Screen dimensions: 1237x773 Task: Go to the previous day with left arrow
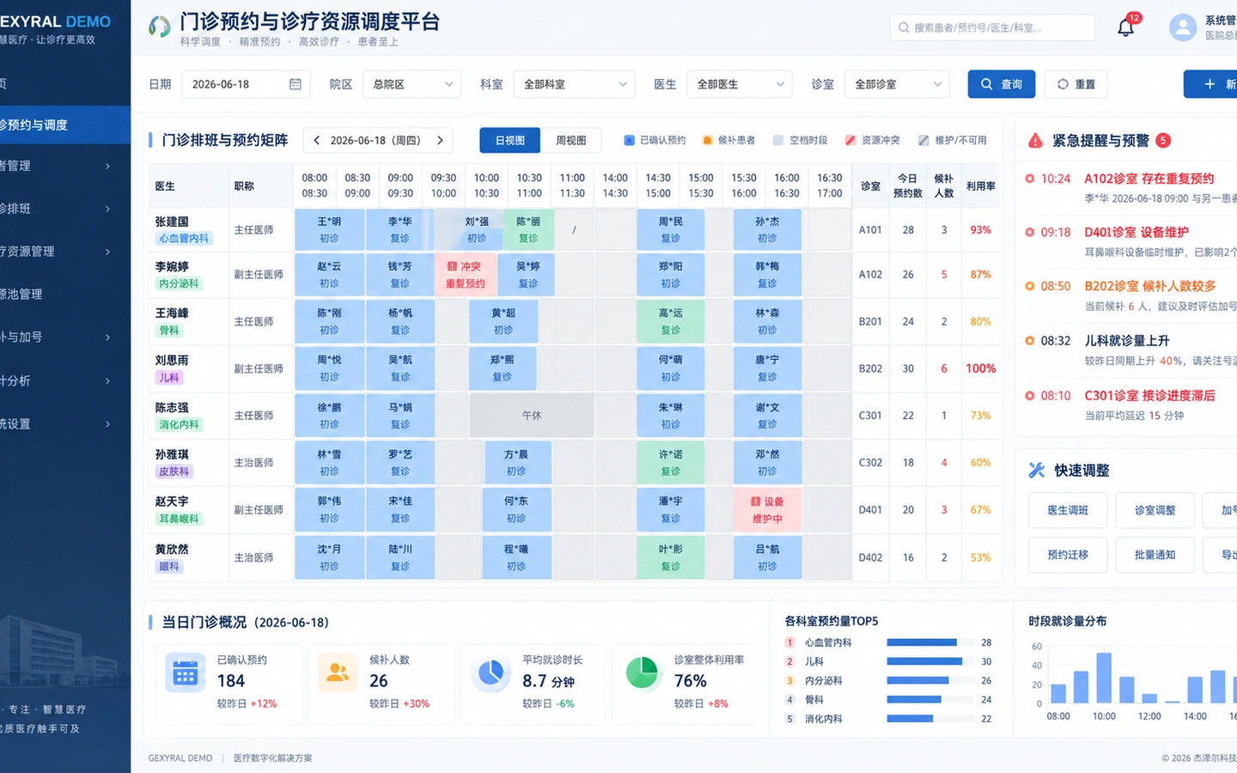tap(316, 140)
